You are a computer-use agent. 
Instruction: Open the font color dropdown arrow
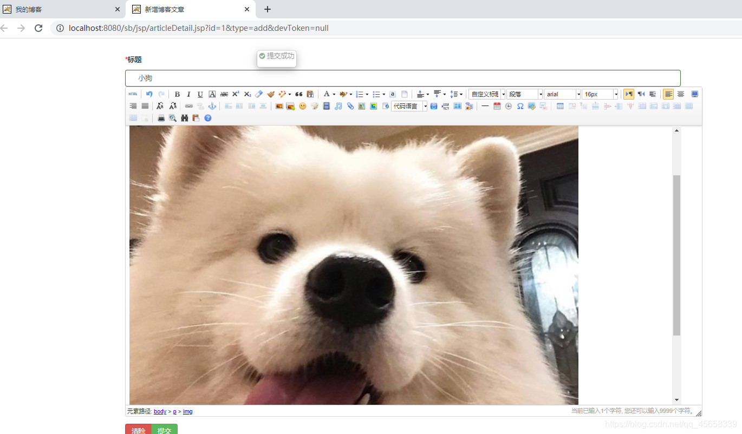334,94
